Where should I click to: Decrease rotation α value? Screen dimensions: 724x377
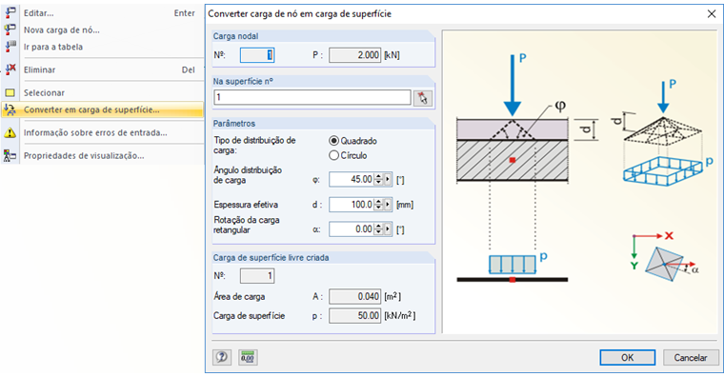[378, 231]
